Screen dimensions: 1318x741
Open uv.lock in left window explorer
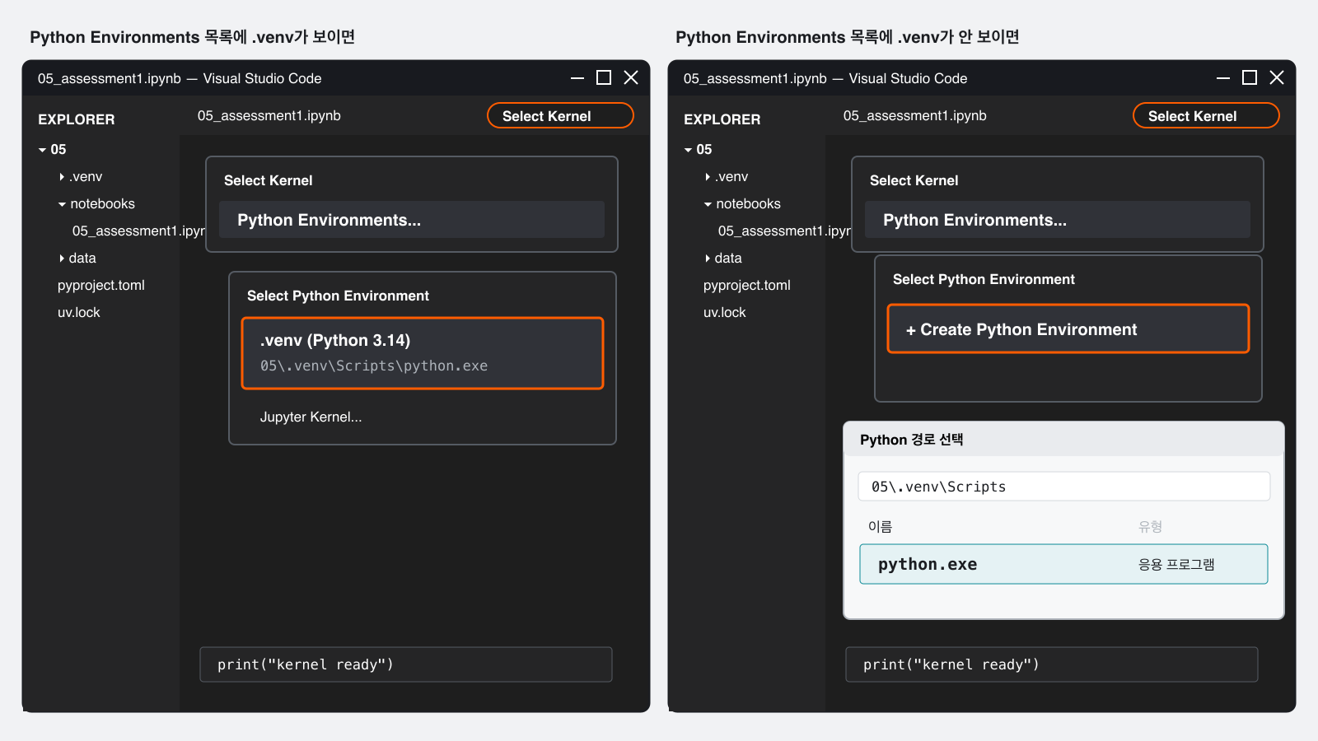(79, 312)
